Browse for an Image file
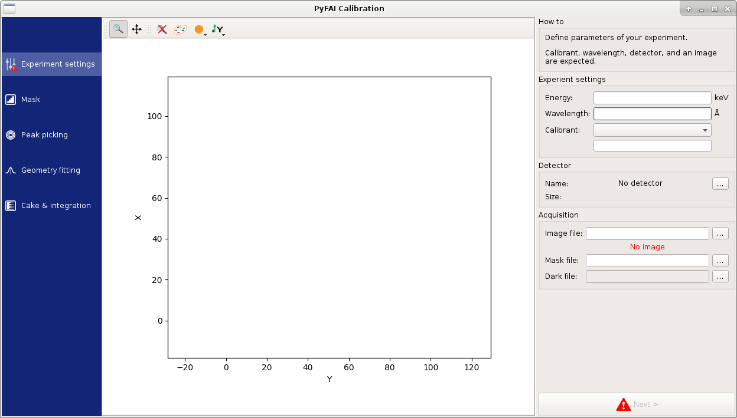Screen dimensions: 737x418 [x=720, y=233]
